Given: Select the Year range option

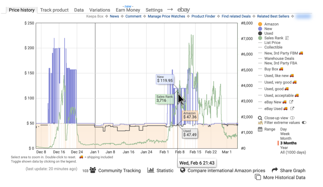Looking at the screenshot, I should click(x=284, y=147).
